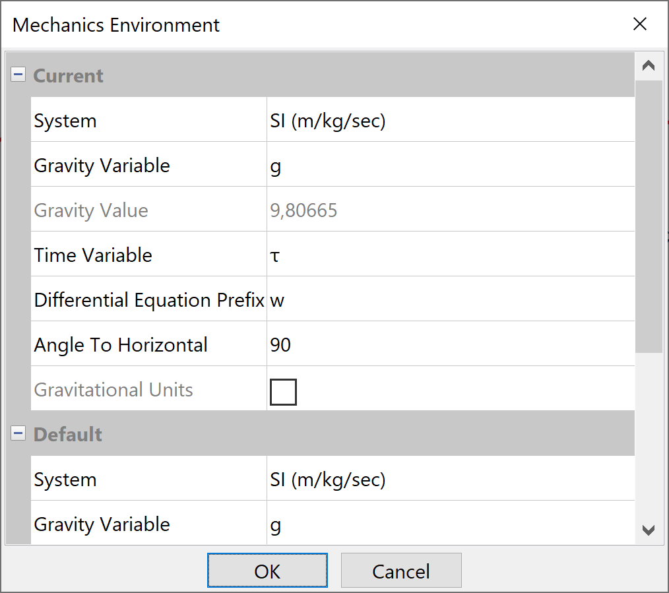Select the Angle To Horizontal property label
Viewport: 669px width, 593px height.
(x=121, y=345)
